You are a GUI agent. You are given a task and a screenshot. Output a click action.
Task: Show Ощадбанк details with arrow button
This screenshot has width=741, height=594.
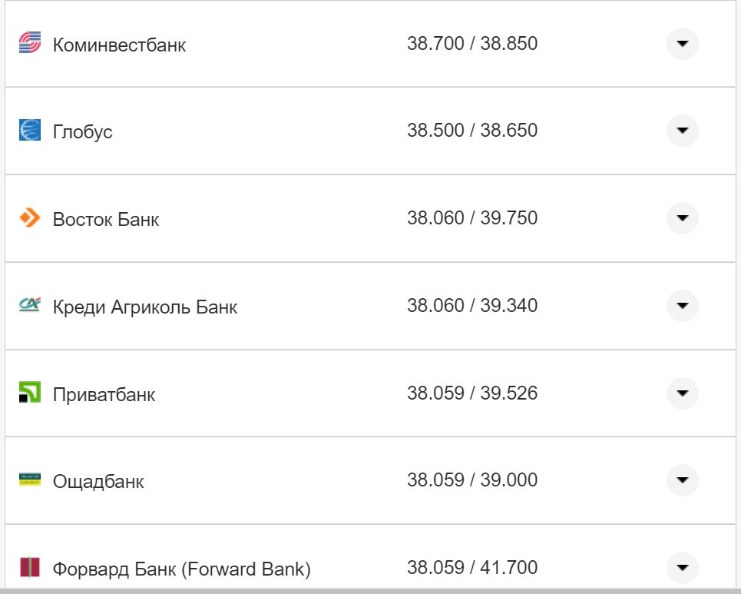[x=682, y=480]
